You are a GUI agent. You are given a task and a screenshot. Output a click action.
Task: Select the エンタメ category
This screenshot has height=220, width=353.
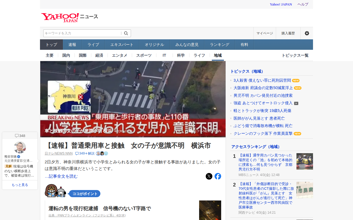coord(120,55)
